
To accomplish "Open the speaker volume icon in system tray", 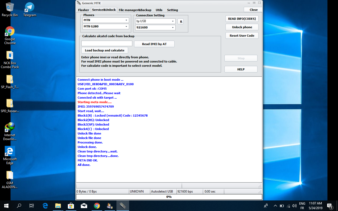I will (x=294, y=206).
